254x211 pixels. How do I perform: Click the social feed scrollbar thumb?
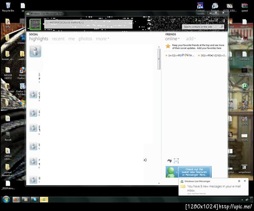pyautogui.click(x=159, y=59)
